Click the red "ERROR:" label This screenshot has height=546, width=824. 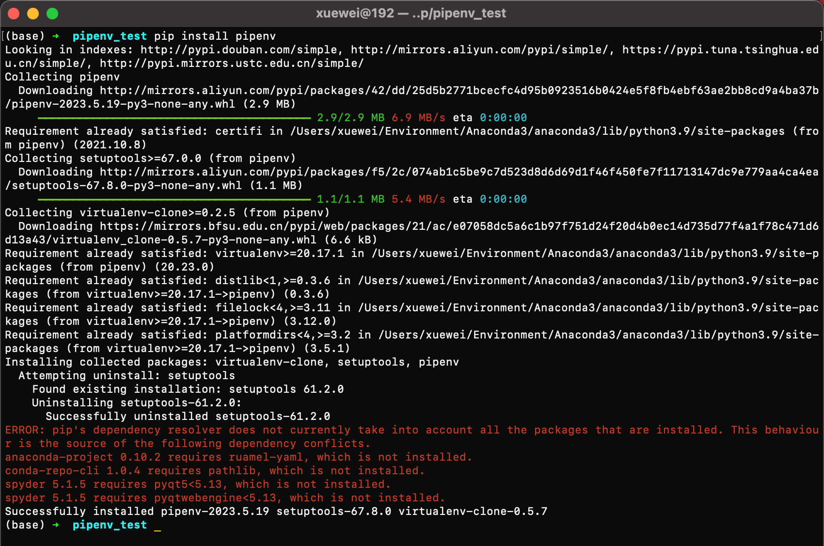(x=25, y=430)
